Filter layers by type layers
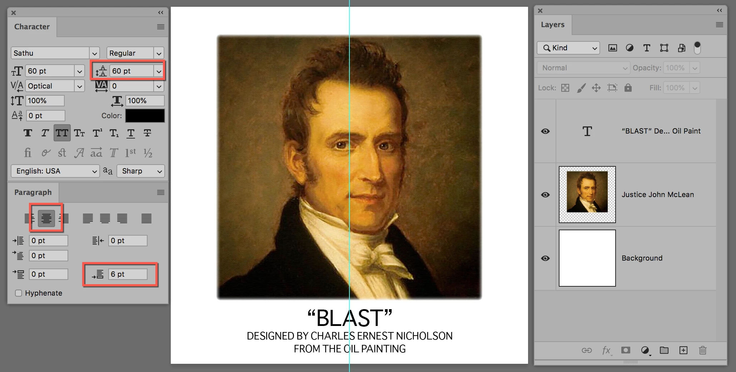 pos(647,48)
